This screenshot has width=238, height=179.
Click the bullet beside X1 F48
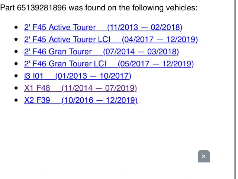[x=16, y=88]
